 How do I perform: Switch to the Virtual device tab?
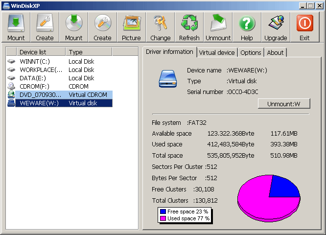217,52
